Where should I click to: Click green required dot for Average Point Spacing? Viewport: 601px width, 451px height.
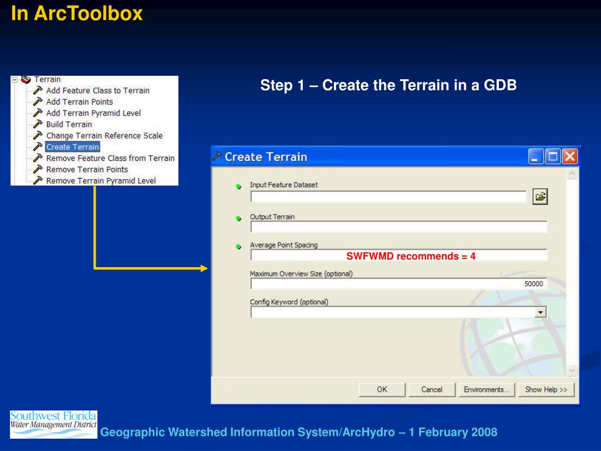coord(238,247)
